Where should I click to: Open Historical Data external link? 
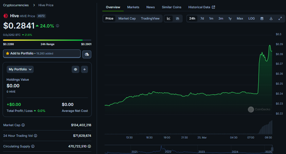201,7
